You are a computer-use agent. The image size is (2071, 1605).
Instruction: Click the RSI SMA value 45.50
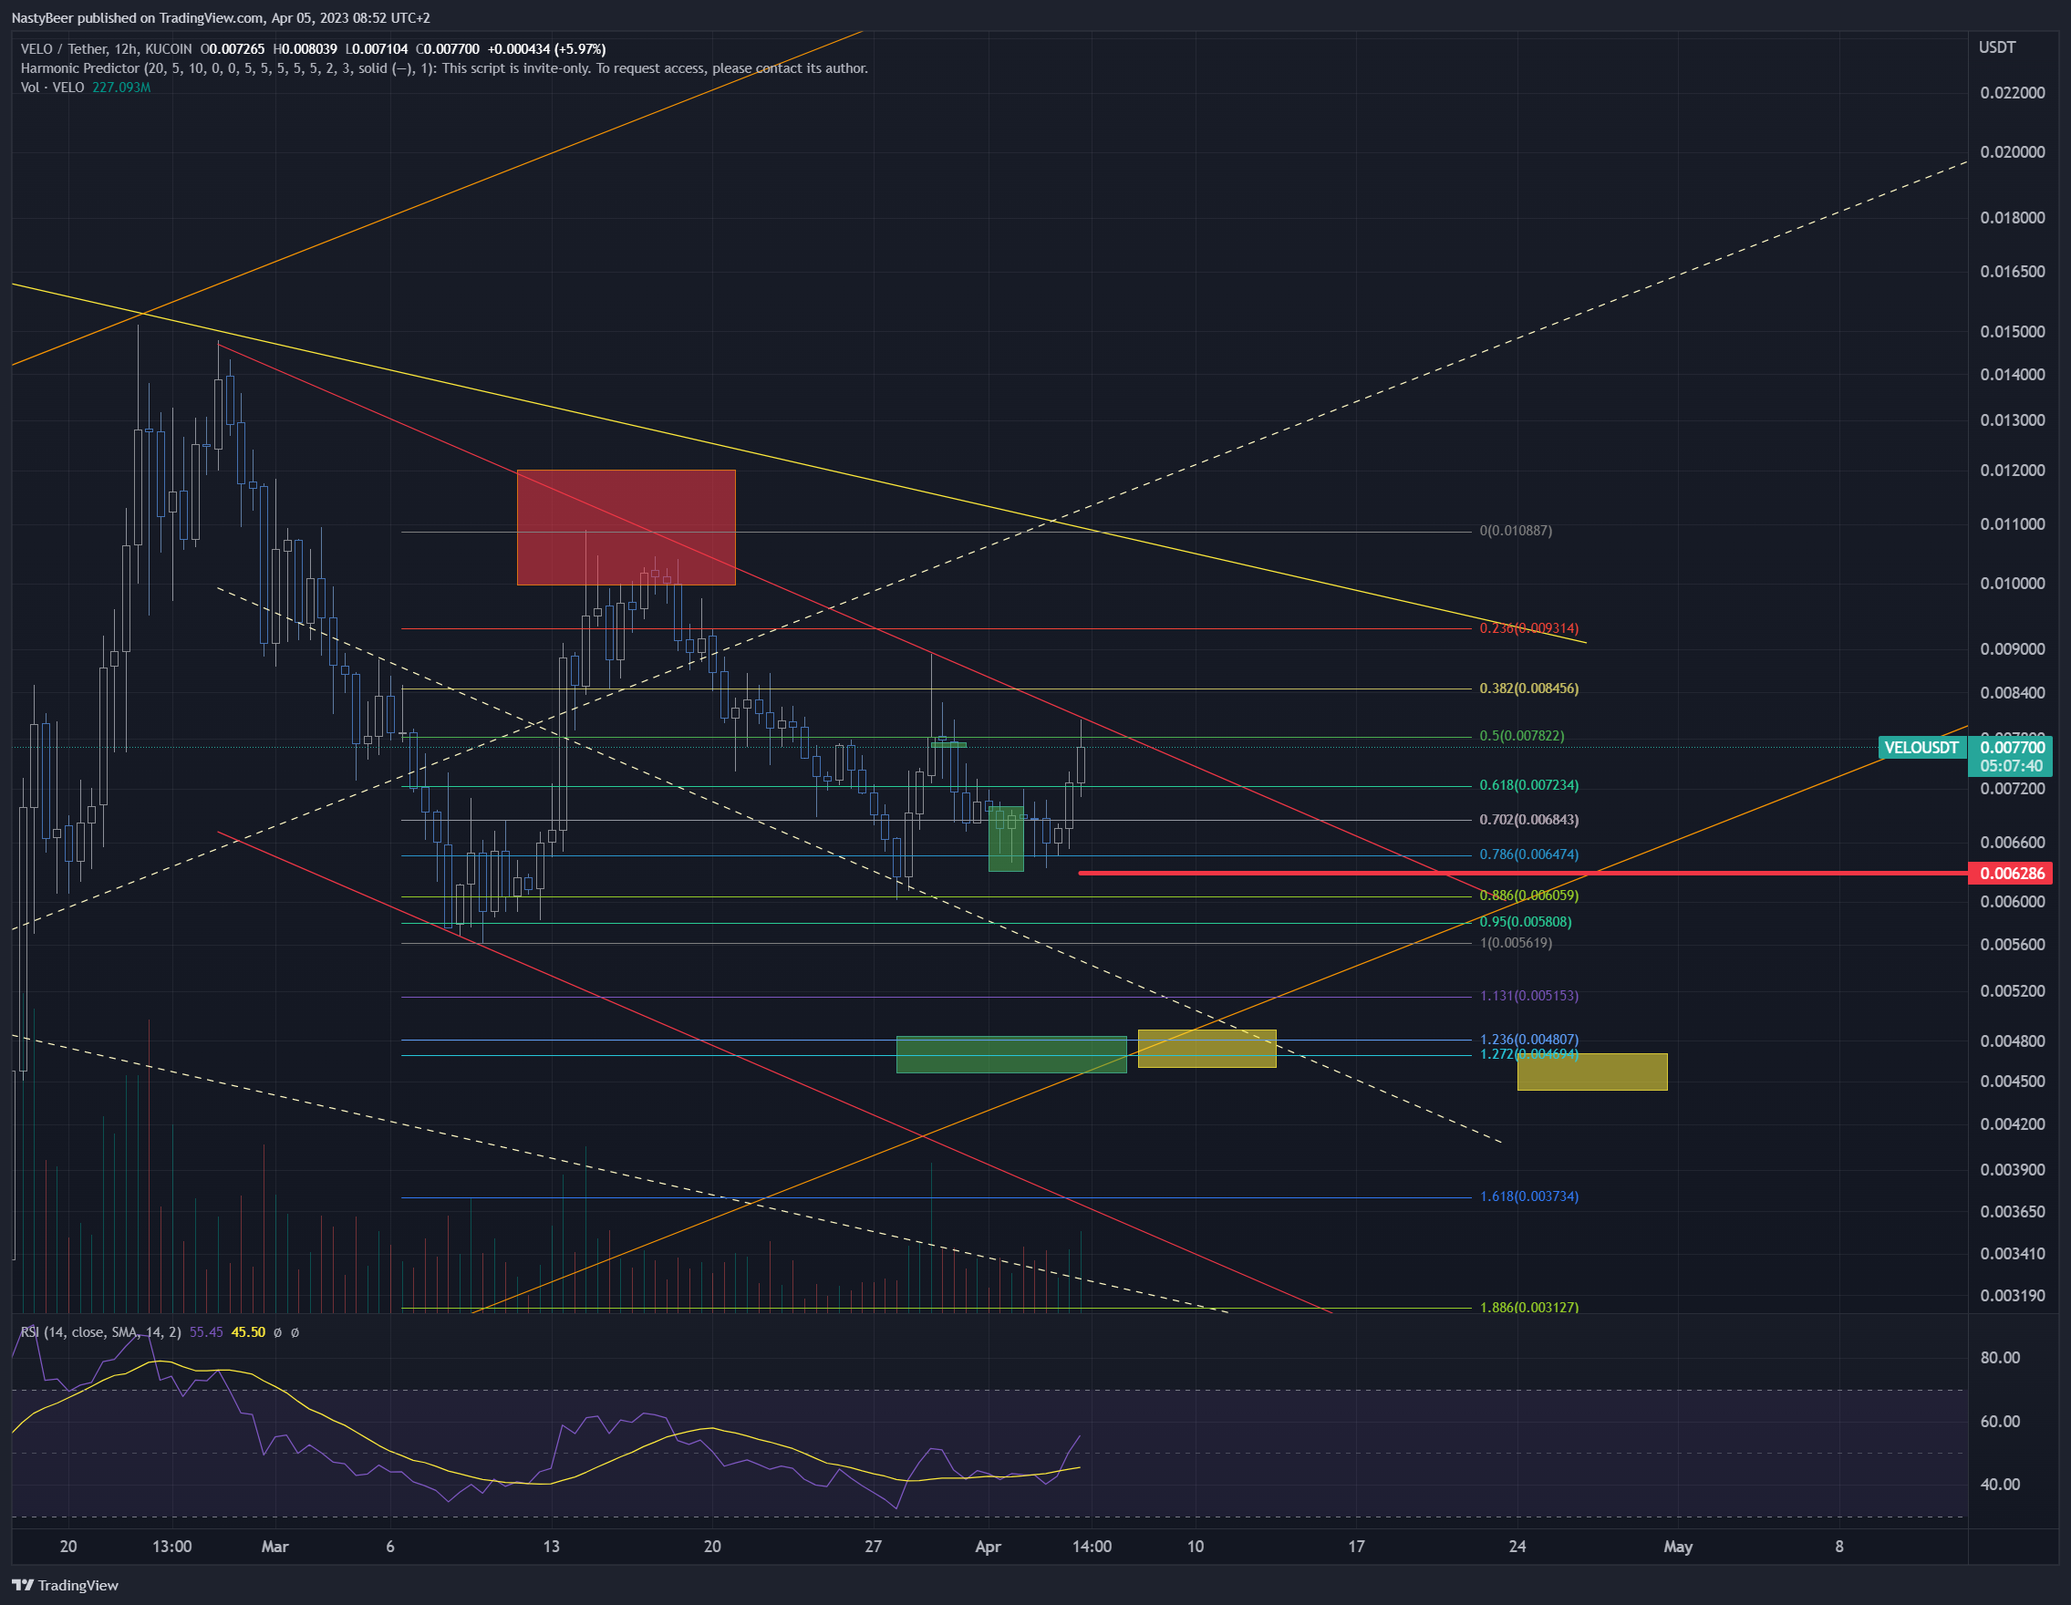[x=248, y=1332]
